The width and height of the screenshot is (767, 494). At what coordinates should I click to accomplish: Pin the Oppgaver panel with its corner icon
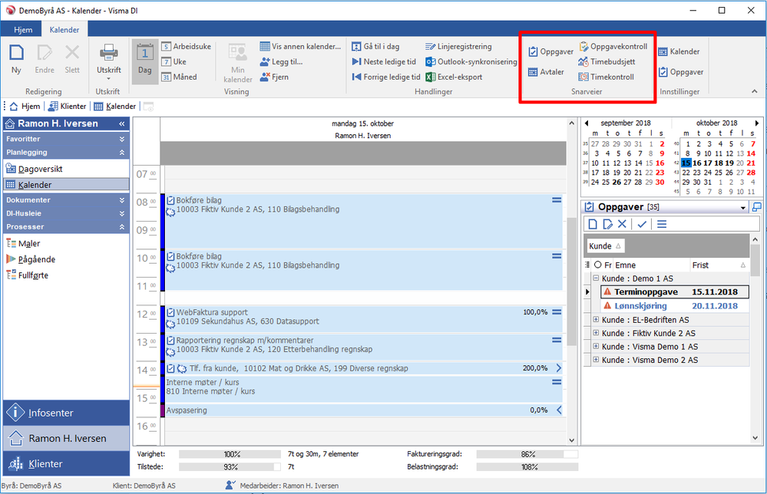click(757, 206)
